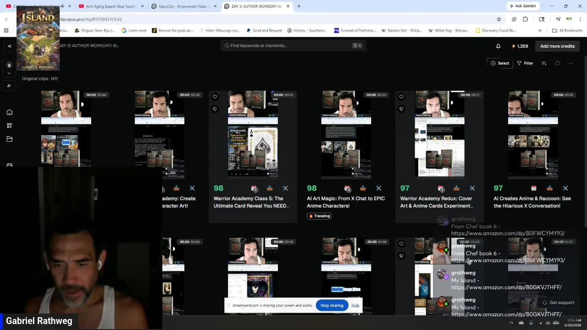This screenshot has height=330, width=587.
Task: Open a new browser tab with the plus button
Action: (299, 6)
